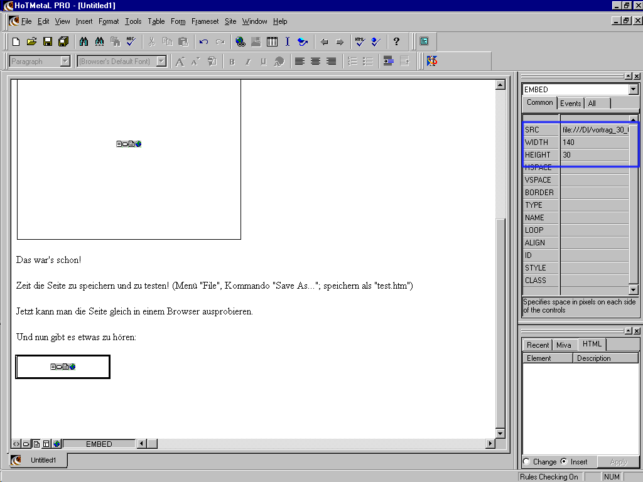The image size is (643, 482).
Task: Click the question mark Help icon
Action: 396,42
